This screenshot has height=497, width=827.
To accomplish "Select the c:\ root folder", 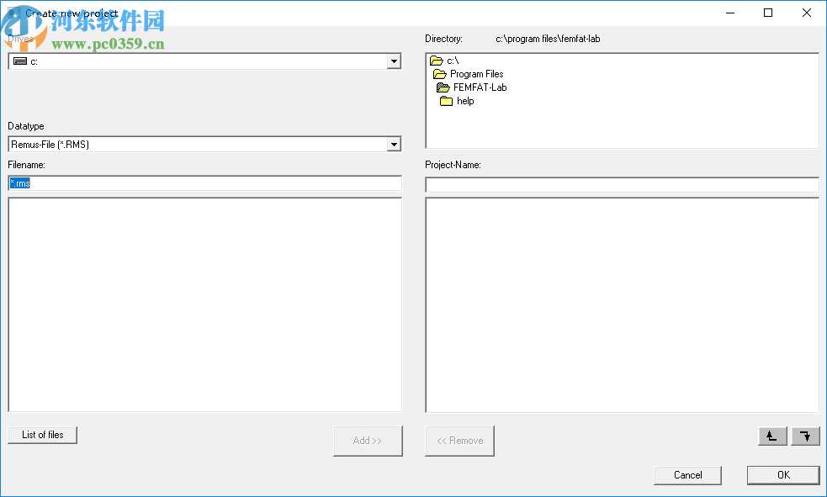I will point(453,61).
